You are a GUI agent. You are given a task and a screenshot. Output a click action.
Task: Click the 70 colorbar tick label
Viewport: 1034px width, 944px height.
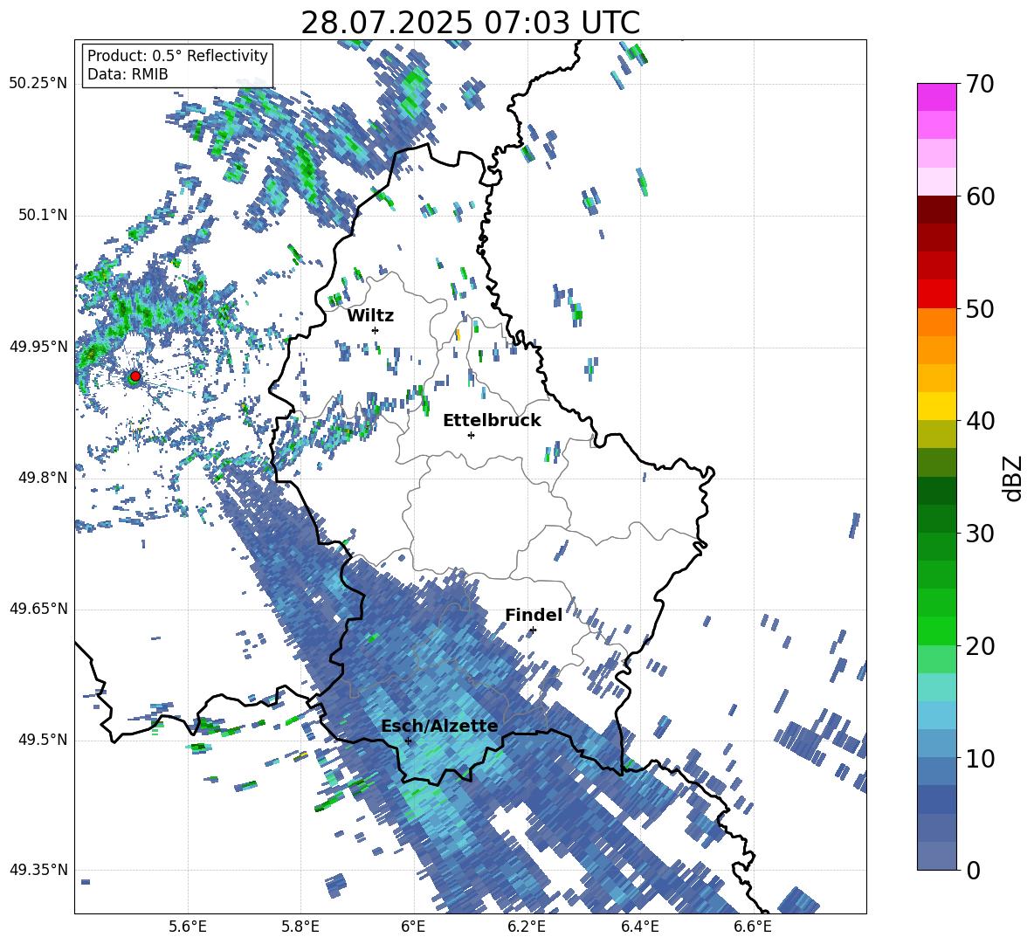[x=980, y=85]
